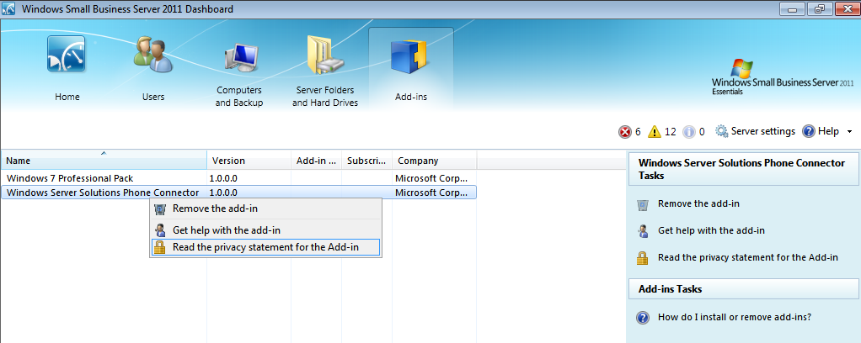
Task: Select context menu privacy statement entry
Action: point(265,247)
